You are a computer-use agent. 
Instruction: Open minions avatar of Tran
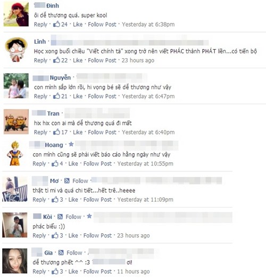(16, 122)
